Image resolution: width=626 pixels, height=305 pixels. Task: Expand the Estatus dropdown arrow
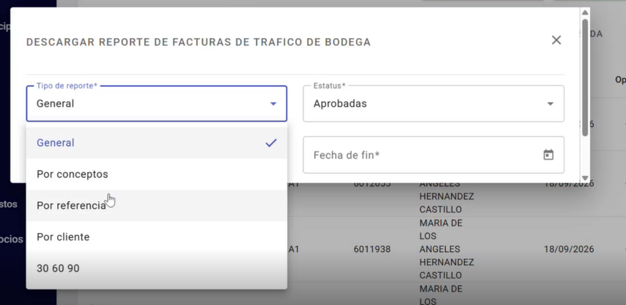coord(550,104)
